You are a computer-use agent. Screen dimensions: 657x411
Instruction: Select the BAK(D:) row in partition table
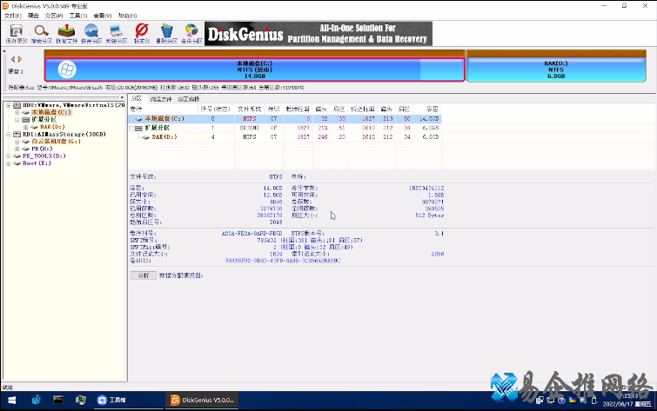click(285, 137)
